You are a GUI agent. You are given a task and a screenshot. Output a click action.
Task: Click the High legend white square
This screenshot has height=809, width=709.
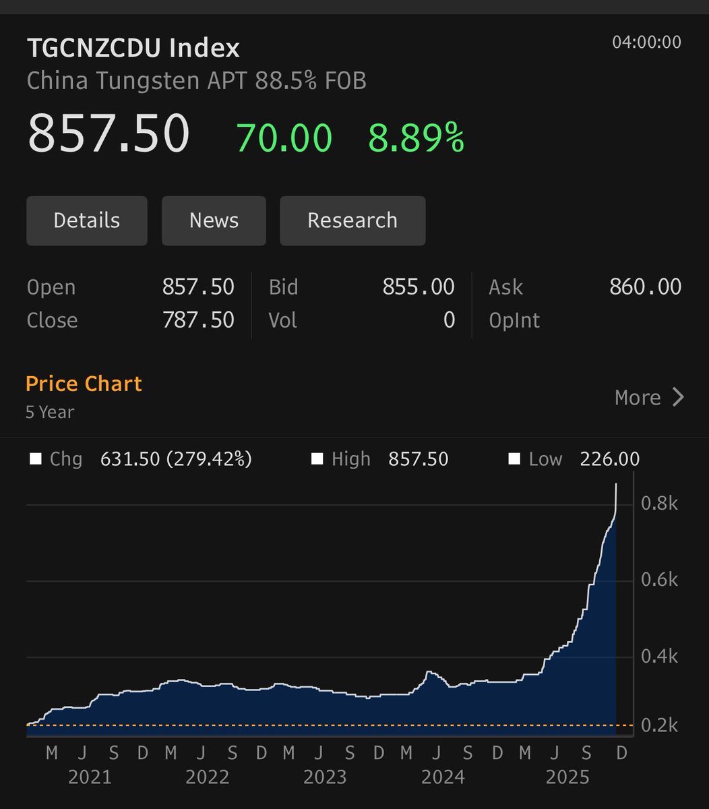pos(317,460)
